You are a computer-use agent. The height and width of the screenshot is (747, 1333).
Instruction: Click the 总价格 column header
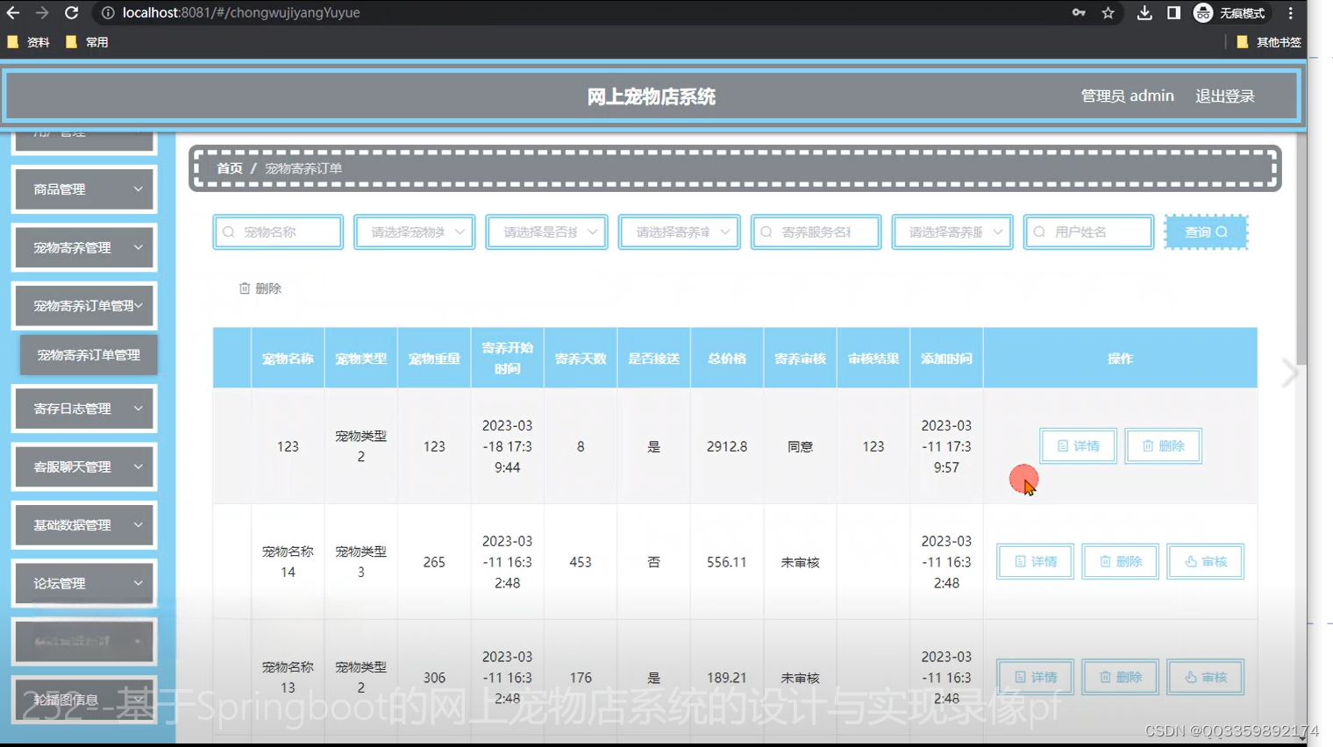point(727,359)
